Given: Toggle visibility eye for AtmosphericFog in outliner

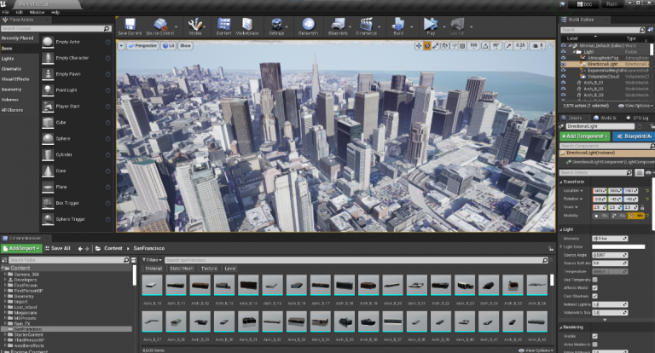Looking at the screenshot, I should coord(564,58).
